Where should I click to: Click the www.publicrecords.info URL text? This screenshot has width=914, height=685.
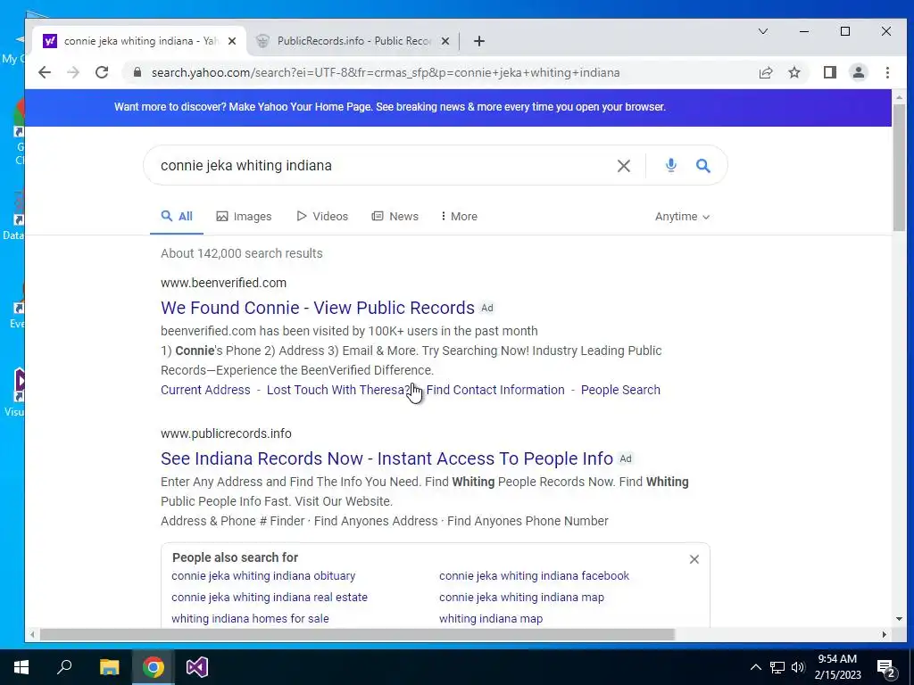point(226,433)
